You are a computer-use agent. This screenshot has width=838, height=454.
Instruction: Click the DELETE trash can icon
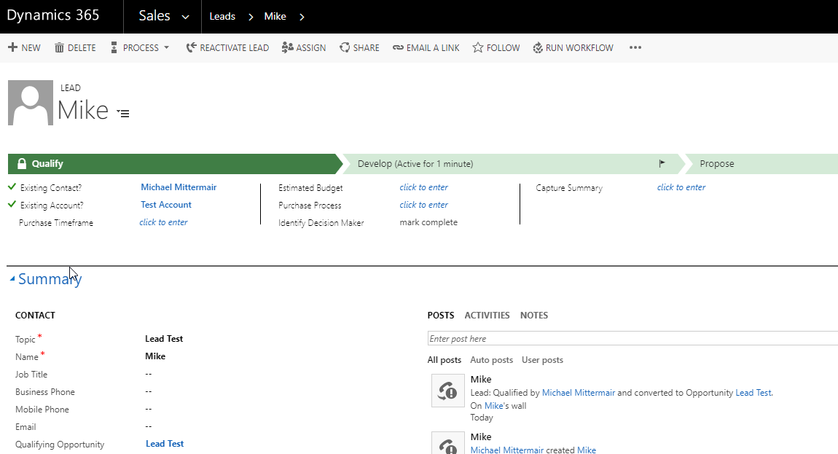pyautogui.click(x=59, y=47)
